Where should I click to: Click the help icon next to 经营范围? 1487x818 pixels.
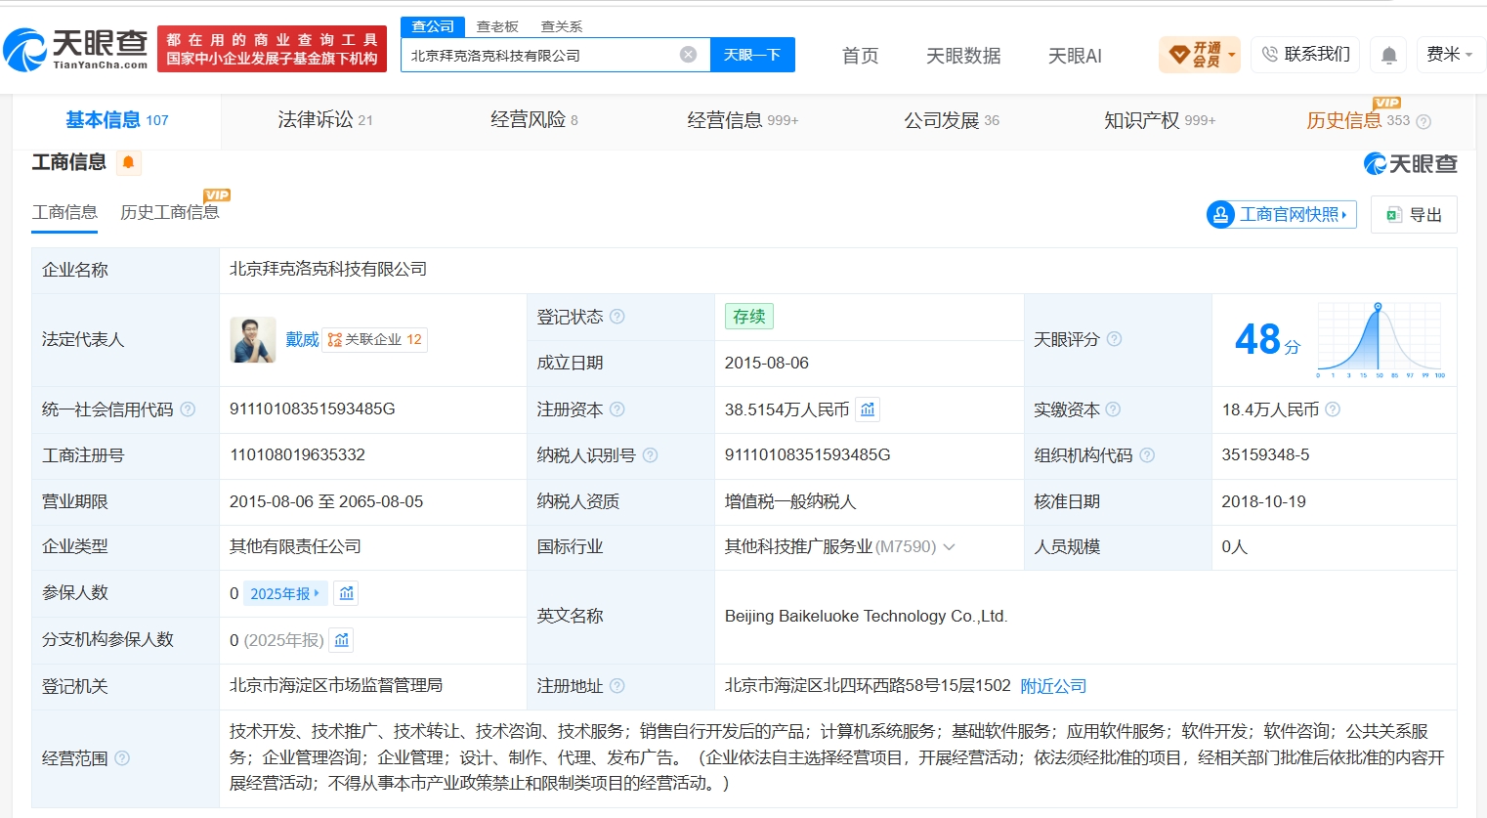click(122, 757)
